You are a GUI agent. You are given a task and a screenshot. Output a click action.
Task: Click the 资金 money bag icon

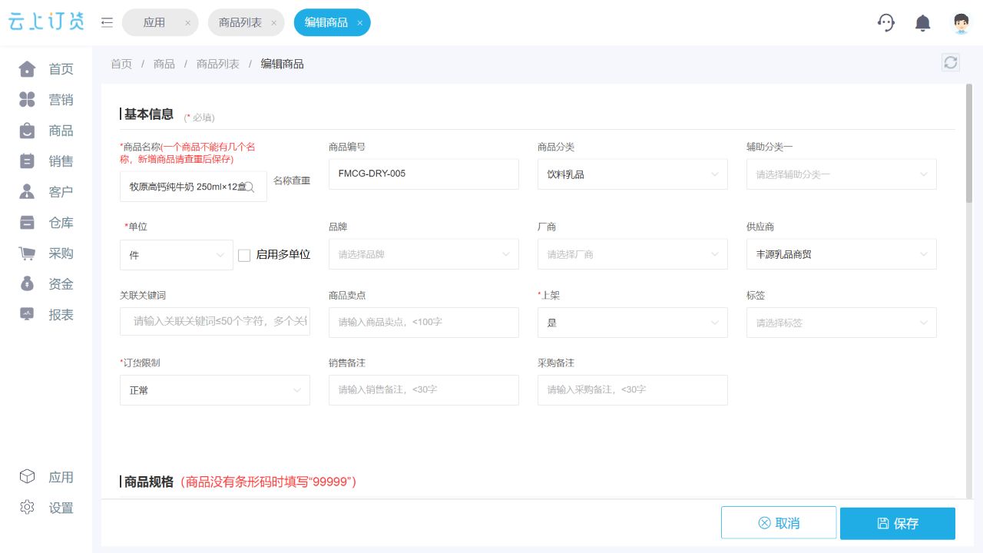[x=27, y=284]
